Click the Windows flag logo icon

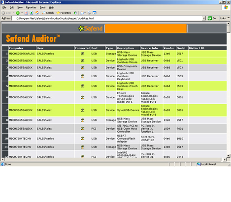226,7
